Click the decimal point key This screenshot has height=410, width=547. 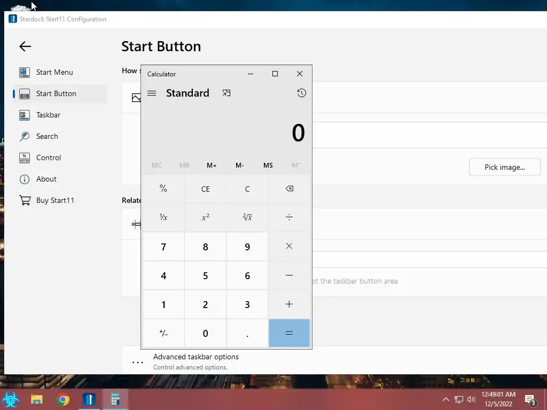pos(247,333)
